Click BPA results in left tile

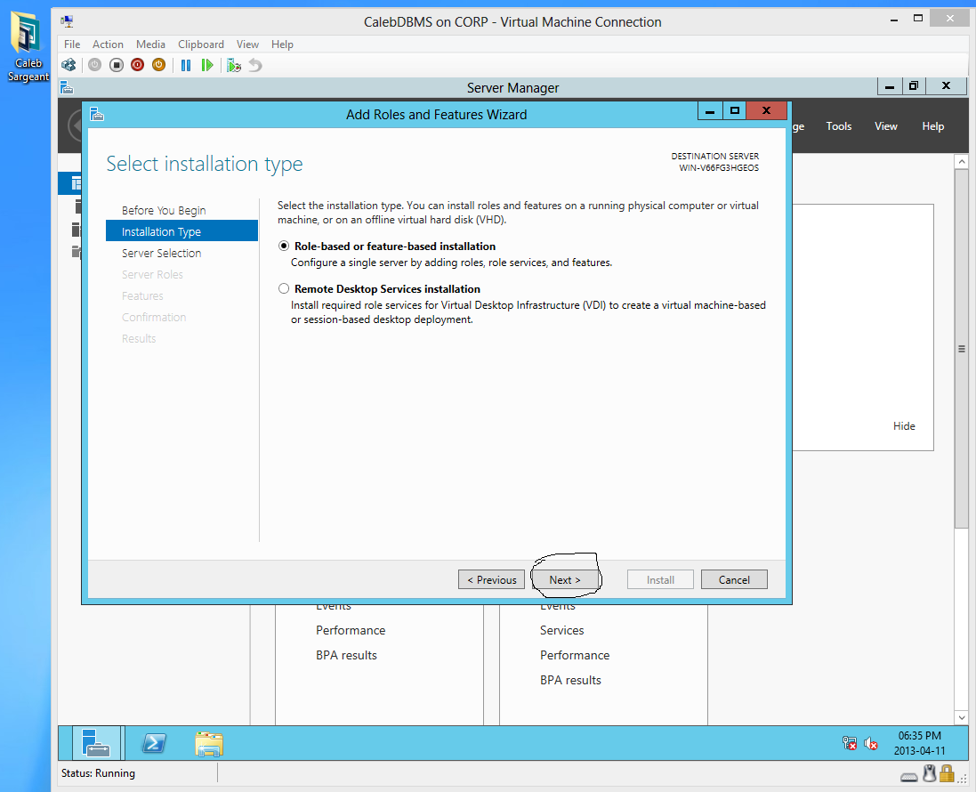[346, 655]
